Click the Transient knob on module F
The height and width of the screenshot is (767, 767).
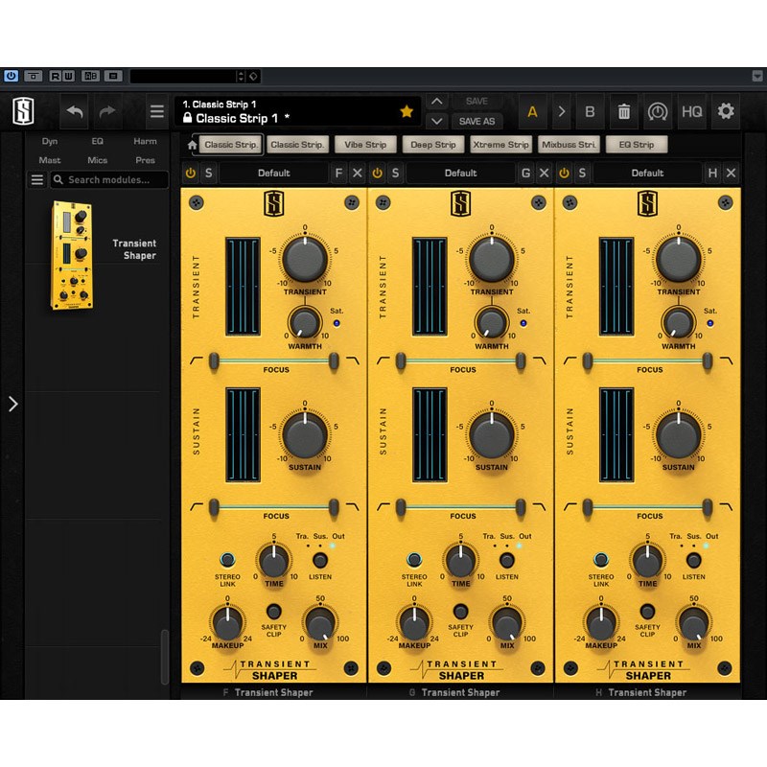click(305, 259)
